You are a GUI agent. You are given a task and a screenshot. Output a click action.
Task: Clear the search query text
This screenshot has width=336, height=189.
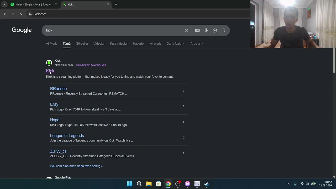coord(187,30)
